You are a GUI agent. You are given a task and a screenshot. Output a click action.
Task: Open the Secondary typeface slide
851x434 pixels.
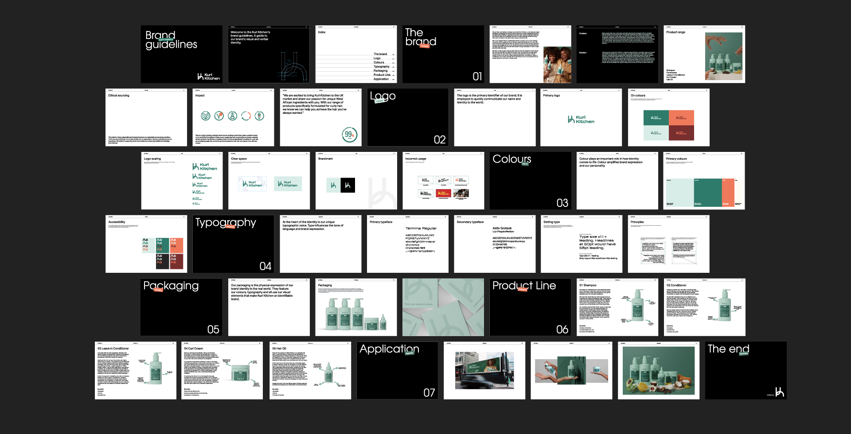495,244
